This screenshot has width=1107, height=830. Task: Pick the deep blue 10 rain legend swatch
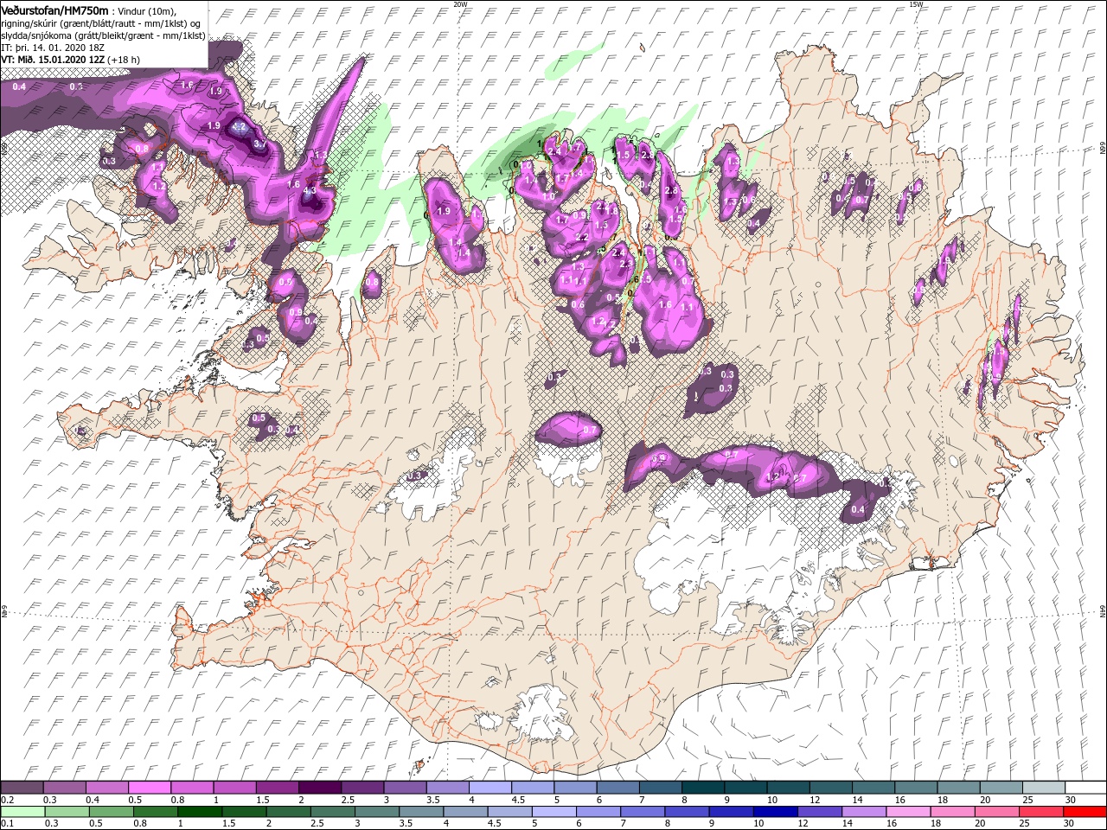click(776, 812)
